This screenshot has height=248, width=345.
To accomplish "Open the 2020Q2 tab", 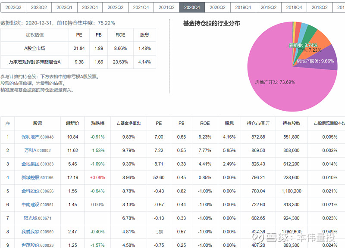I will pos(217,7).
